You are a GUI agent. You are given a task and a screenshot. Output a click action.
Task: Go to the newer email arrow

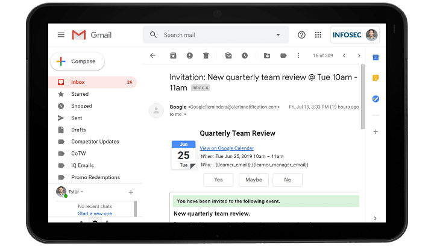click(x=344, y=55)
